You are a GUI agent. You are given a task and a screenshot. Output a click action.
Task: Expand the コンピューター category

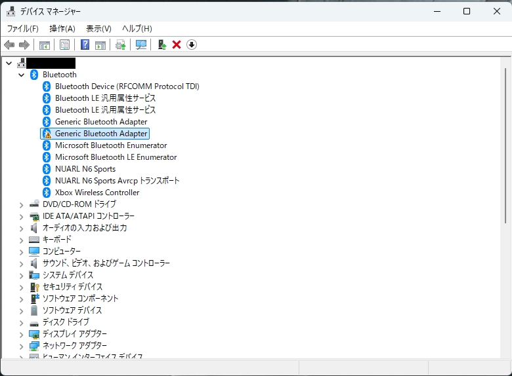(x=21, y=252)
